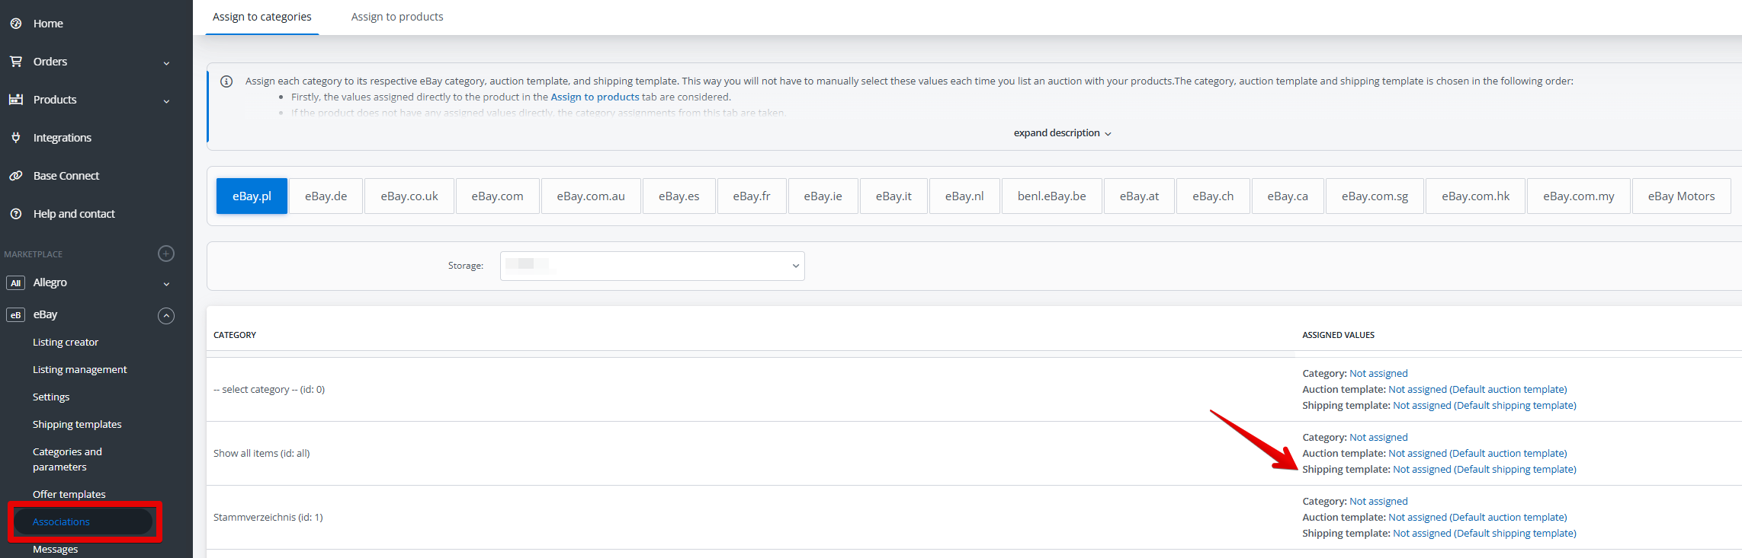Open Listing creator in eBay menu
This screenshot has height=558, width=1742.
pos(66,343)
